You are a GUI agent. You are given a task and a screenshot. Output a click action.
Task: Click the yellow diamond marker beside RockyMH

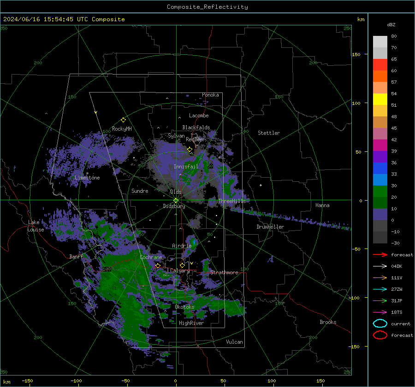click(x=123, y=120)
